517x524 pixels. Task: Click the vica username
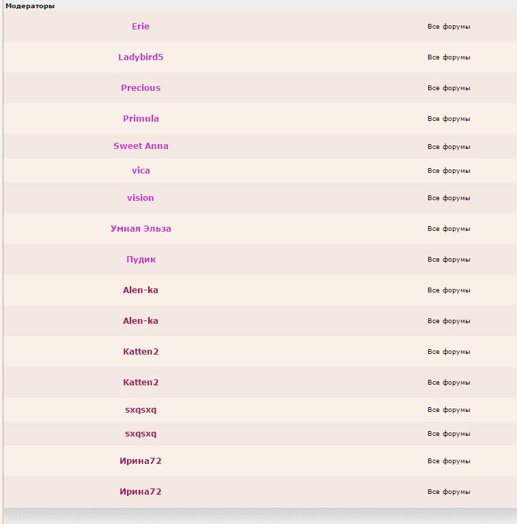[x=141, y=171]
